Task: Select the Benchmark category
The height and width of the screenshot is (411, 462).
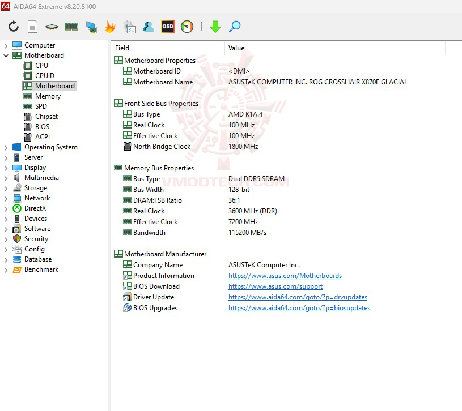Action: click(x=41, y=269)
